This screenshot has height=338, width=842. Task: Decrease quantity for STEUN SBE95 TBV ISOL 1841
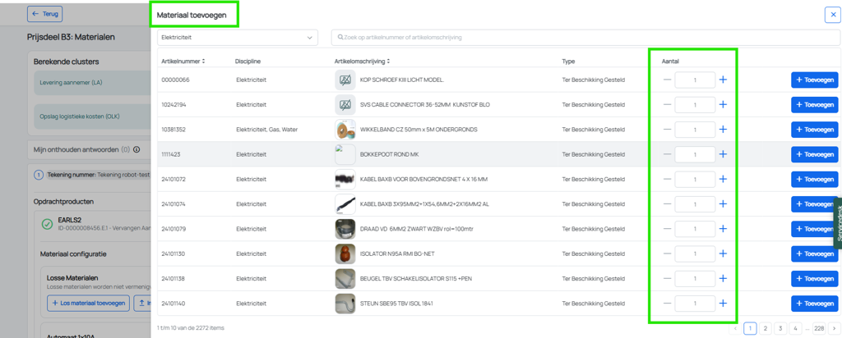[x=667, y=304]
